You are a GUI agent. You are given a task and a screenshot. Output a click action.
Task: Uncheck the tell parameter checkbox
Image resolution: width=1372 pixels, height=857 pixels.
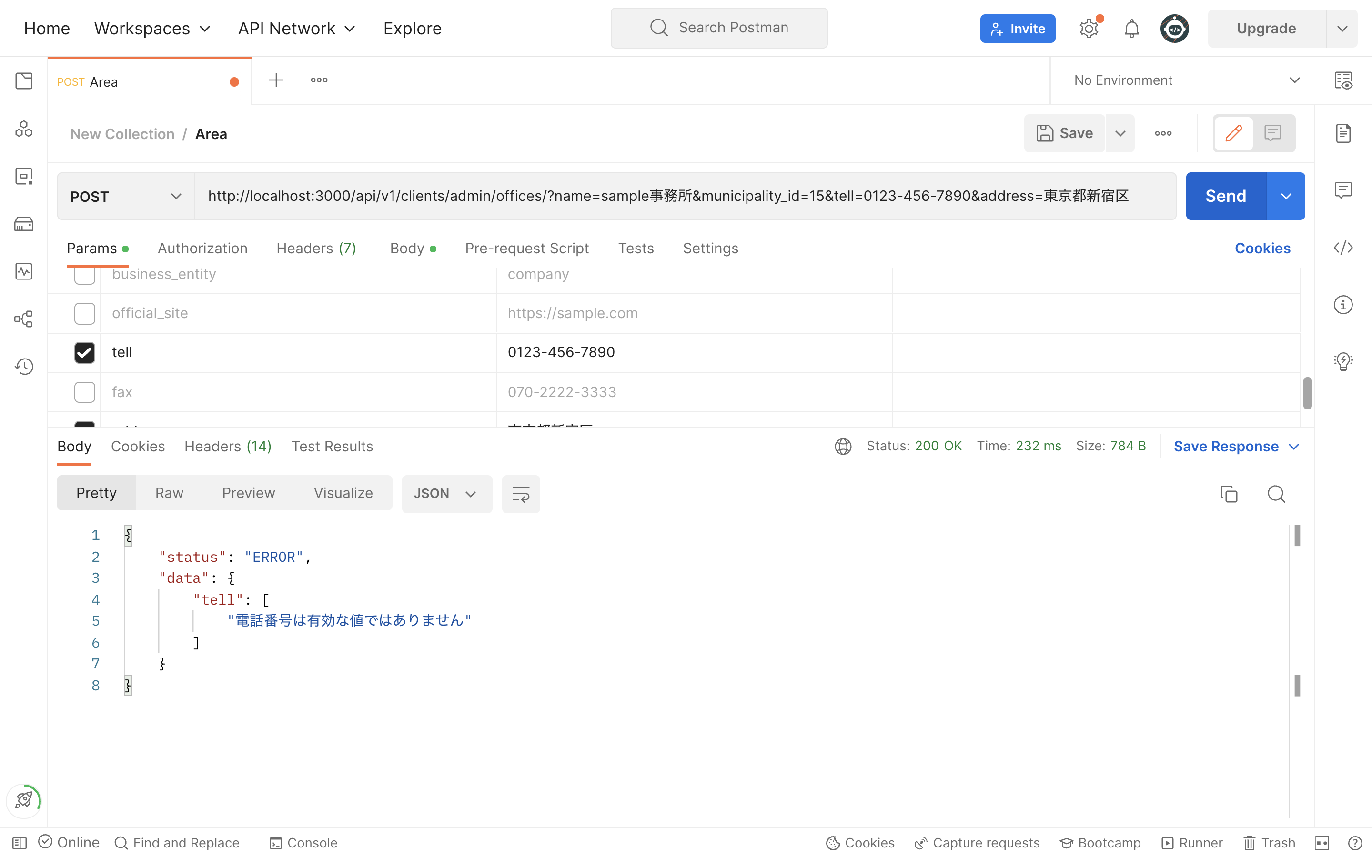84,352
